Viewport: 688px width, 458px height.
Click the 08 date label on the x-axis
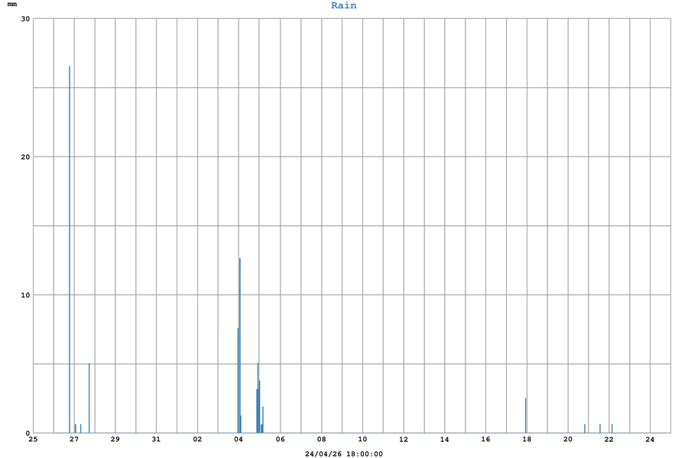tap(321, 440)
